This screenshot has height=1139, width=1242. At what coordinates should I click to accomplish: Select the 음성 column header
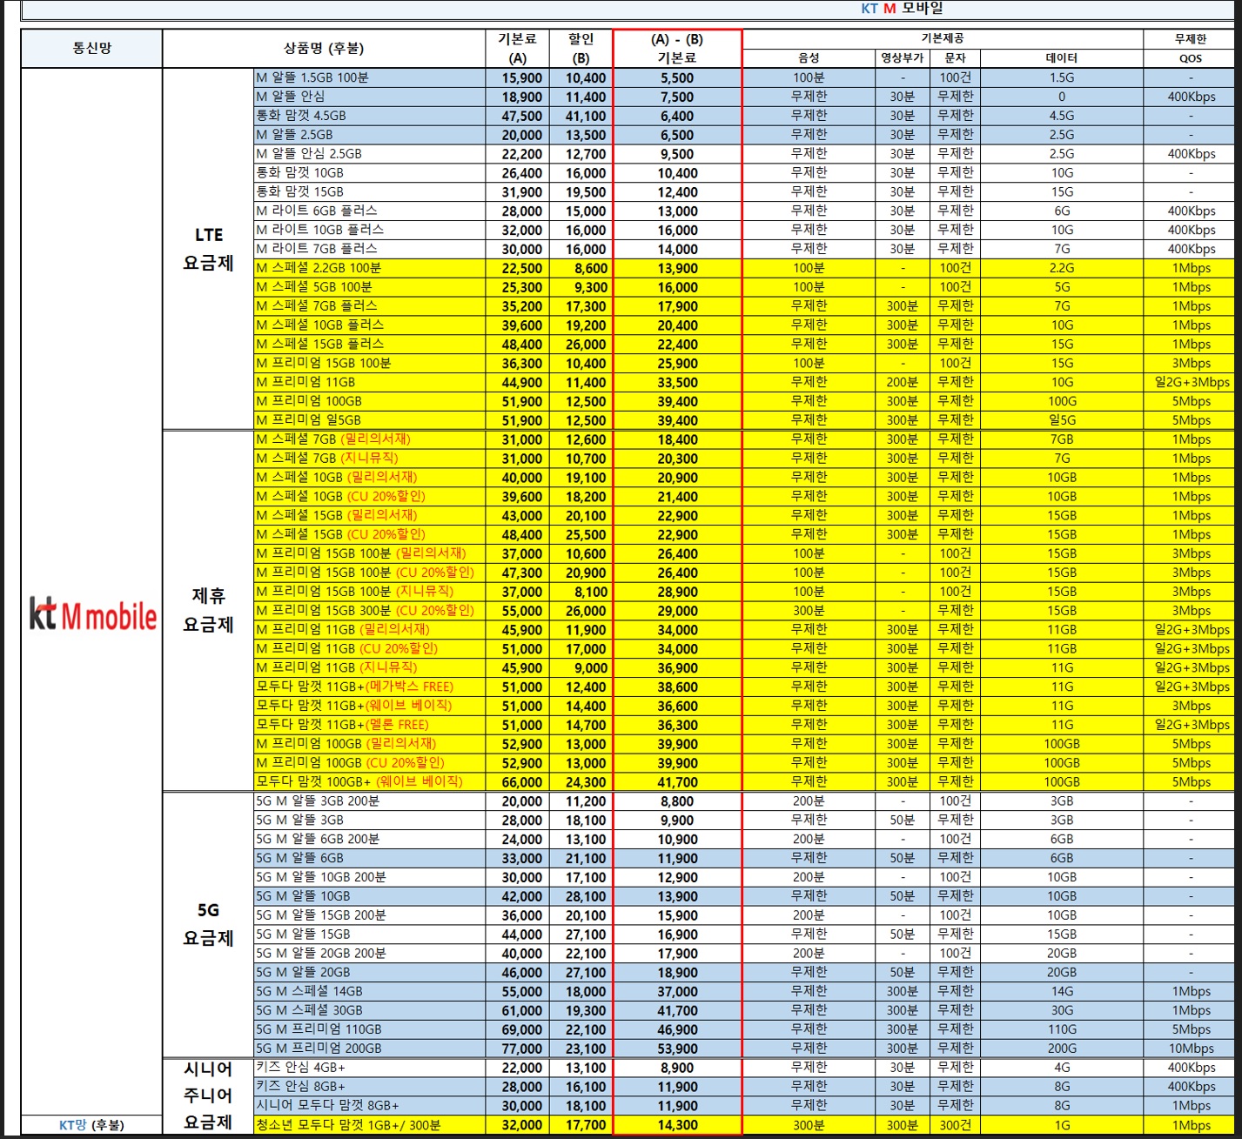pyautogui.click(x=809, y=58)
